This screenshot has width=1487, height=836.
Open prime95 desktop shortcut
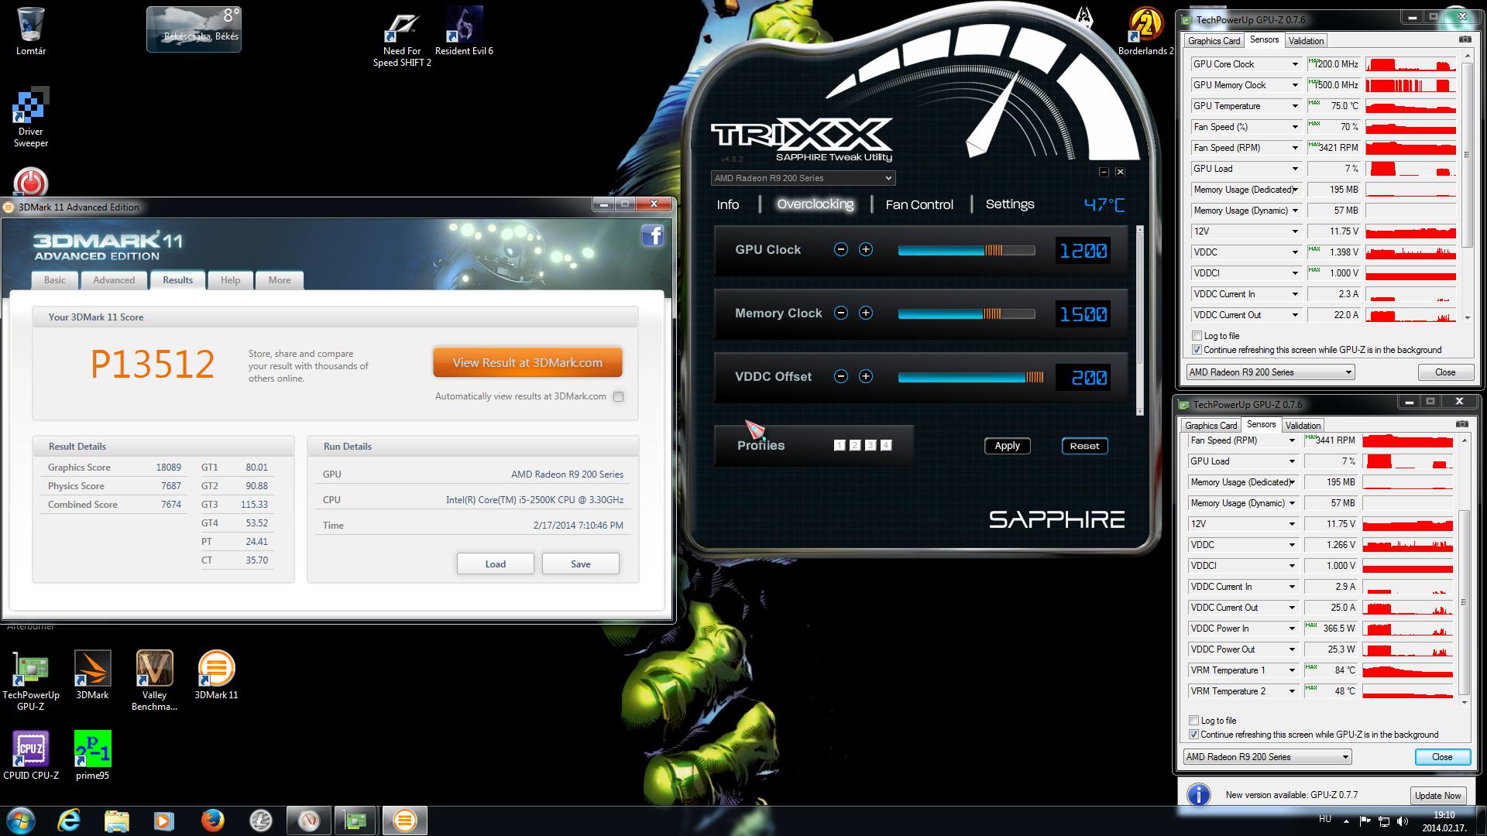click(92, 755)
